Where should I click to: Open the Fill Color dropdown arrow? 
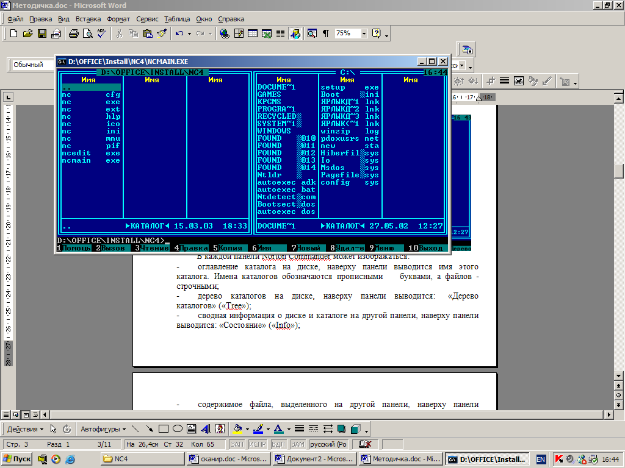pyautogui.click(x=247, y=430)
